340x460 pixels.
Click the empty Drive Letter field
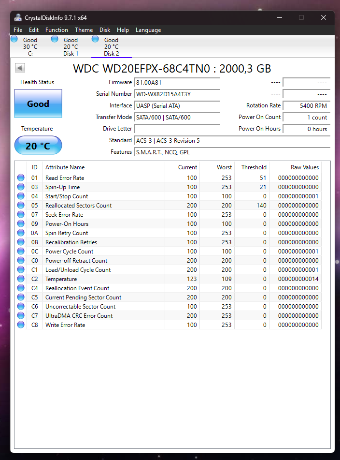tap(177, 129)
